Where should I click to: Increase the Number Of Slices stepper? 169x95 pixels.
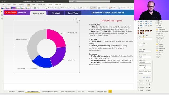(142, 45)
